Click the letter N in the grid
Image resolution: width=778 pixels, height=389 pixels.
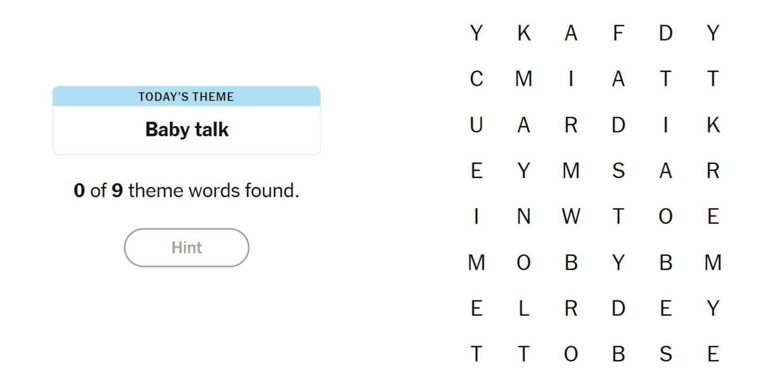(x=523, y=217)
